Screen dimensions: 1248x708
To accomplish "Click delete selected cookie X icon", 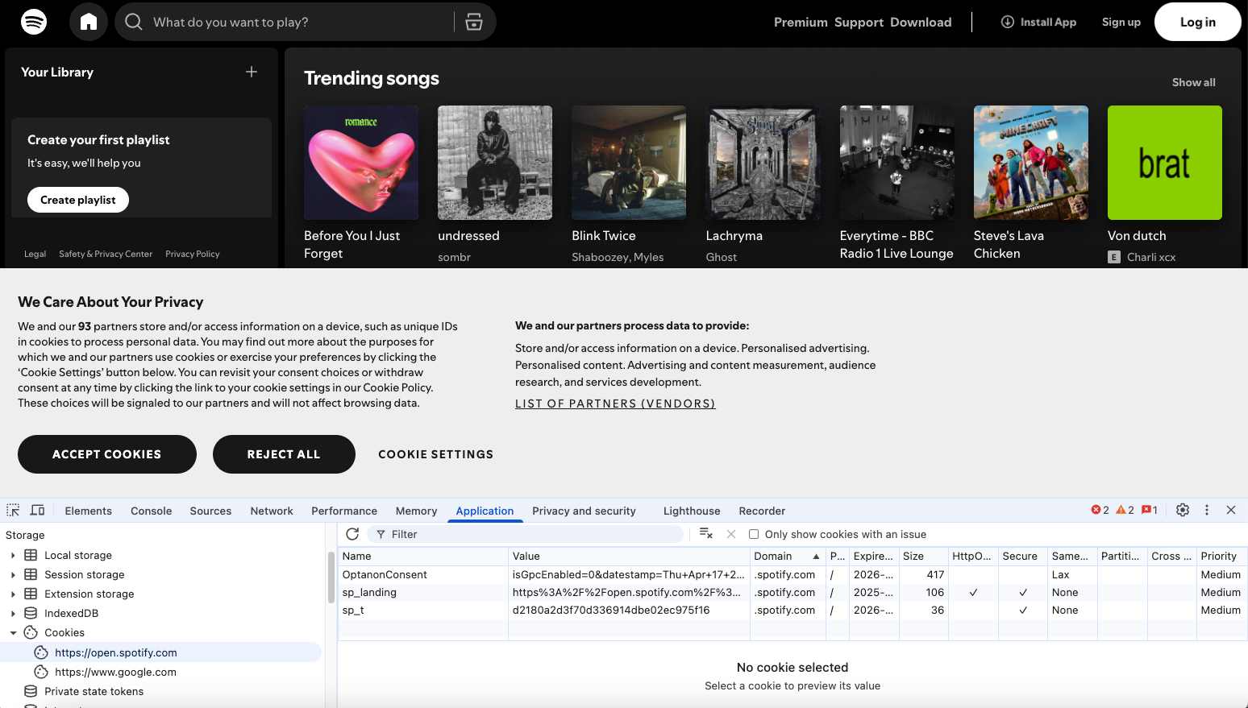I will [731, 534].
